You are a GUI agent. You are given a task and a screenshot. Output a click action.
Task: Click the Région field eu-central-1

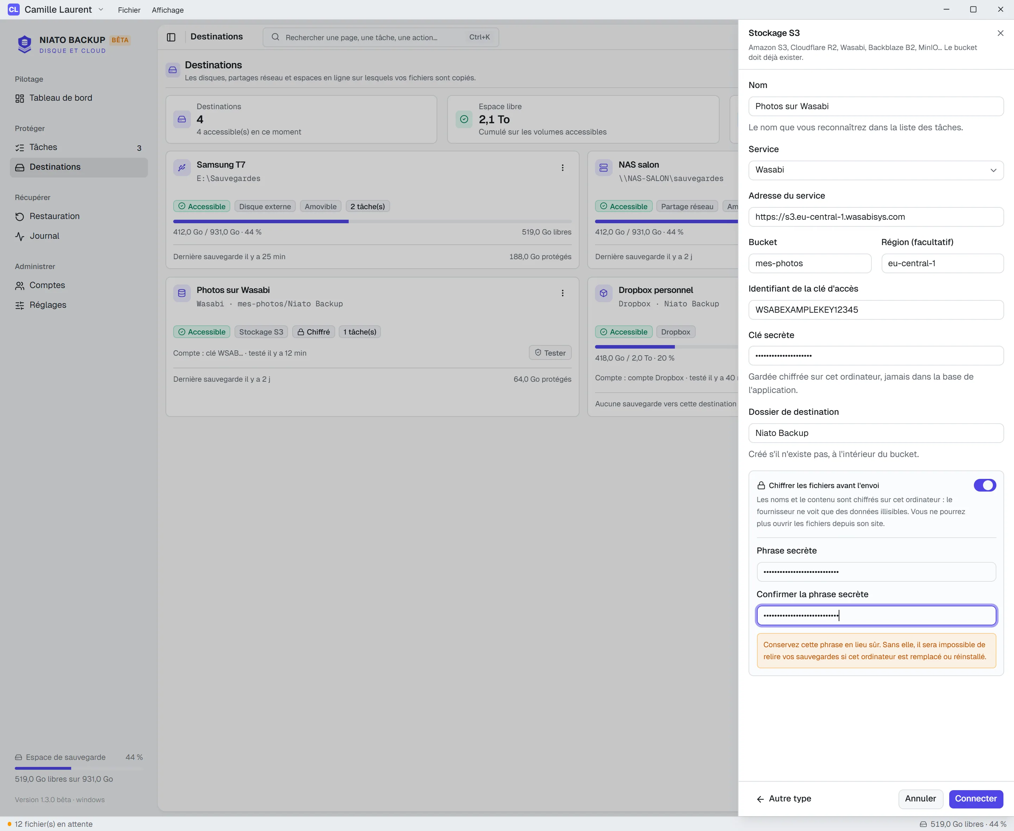point(942,263)
